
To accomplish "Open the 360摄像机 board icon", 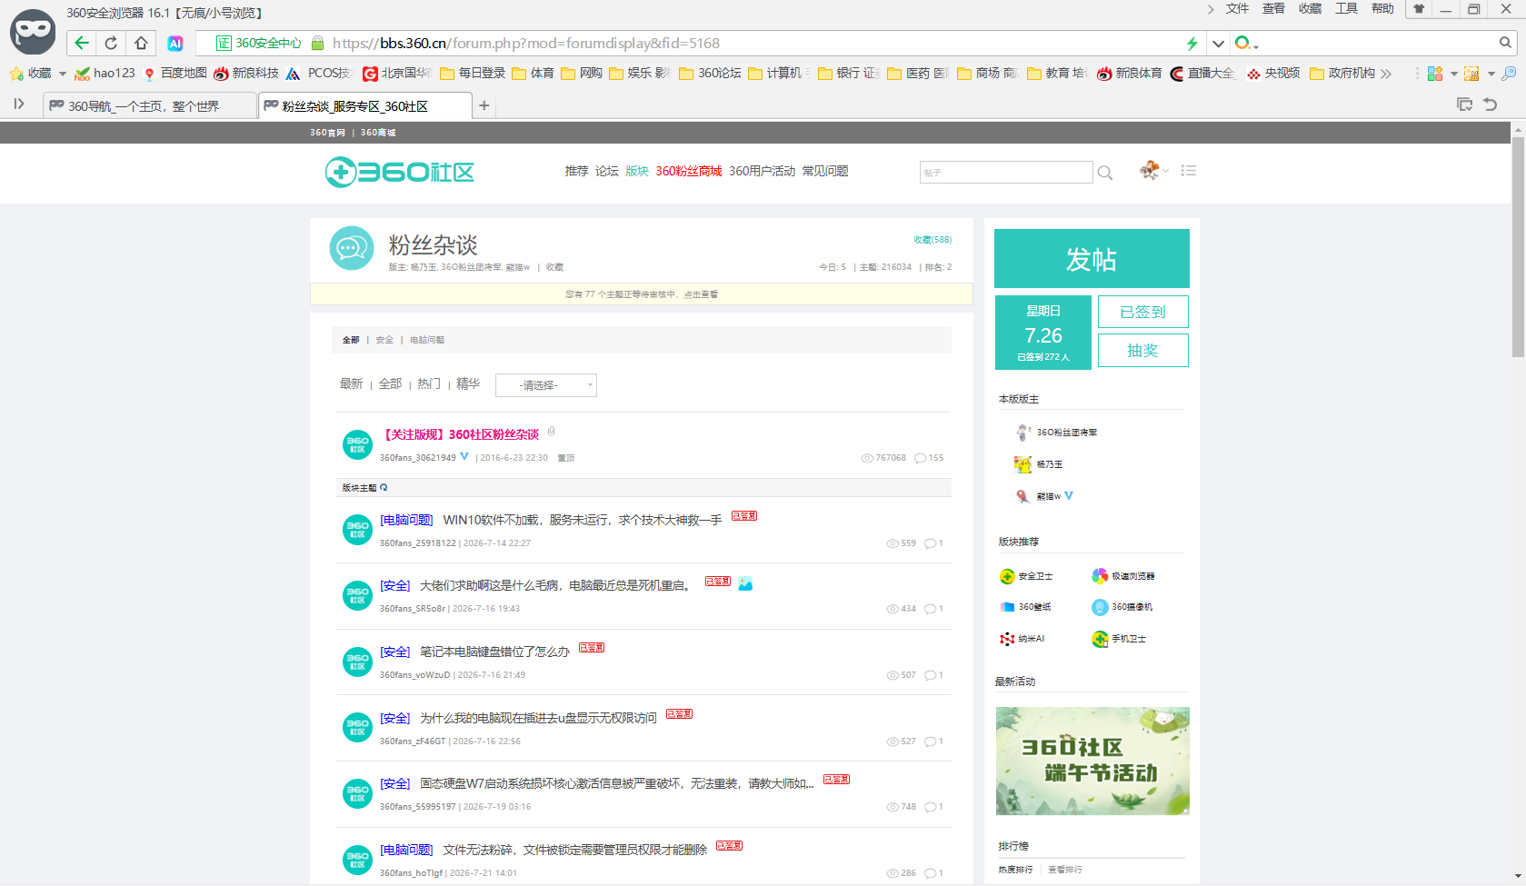I will coord(1100,607).
